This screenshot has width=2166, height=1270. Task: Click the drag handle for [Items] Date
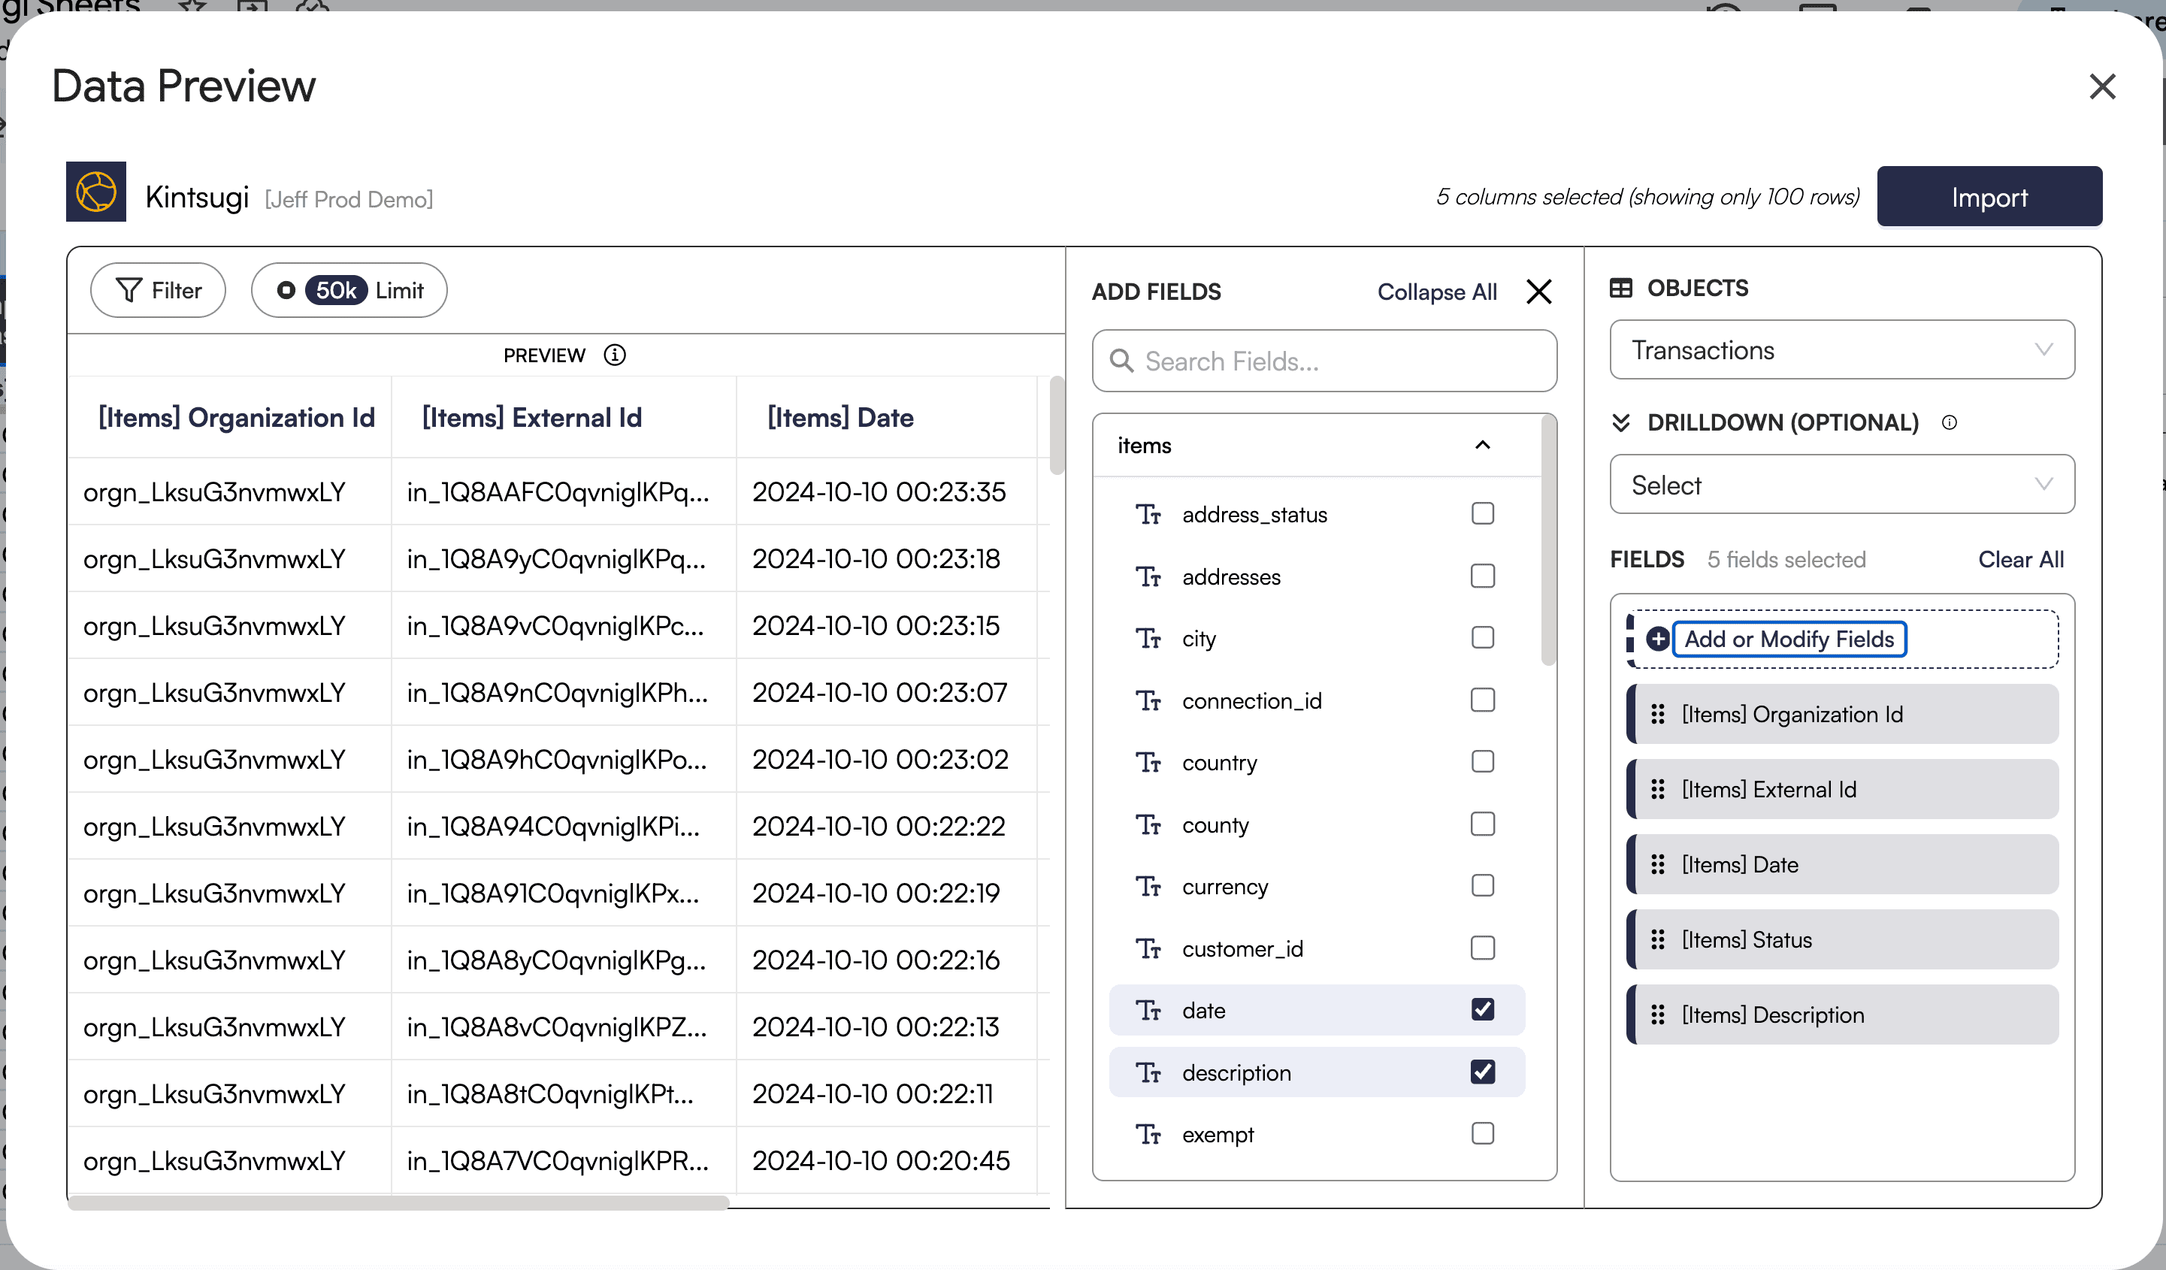pos(1658,864)
